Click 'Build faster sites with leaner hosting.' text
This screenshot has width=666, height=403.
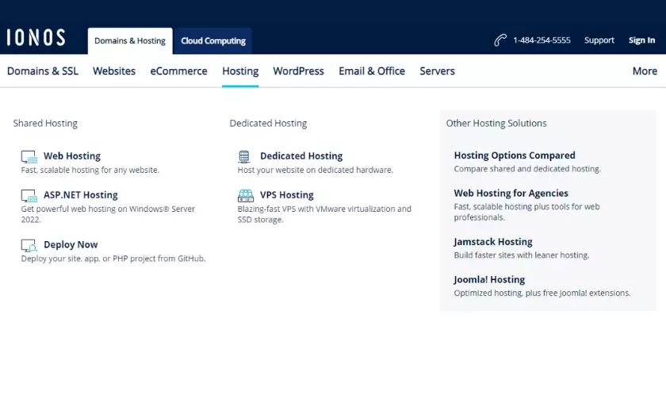(x=522, y=255)
